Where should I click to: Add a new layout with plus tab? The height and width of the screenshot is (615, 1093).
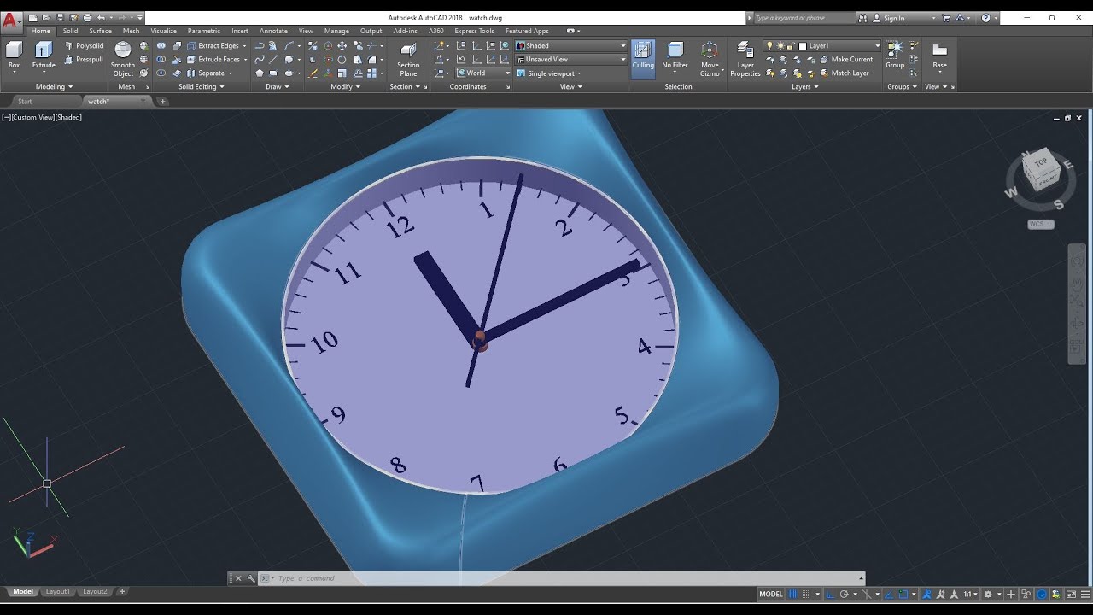pos(122,591)
